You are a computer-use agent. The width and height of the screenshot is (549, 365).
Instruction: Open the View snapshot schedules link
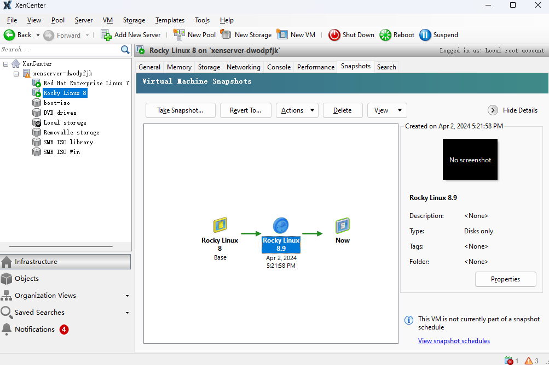coord(454,341)
